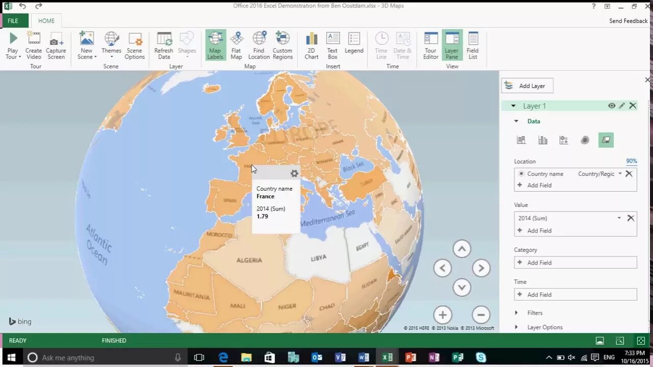Open the Themes gallery
The height and width of the screenshot is (367, 653).
point(111,45)
